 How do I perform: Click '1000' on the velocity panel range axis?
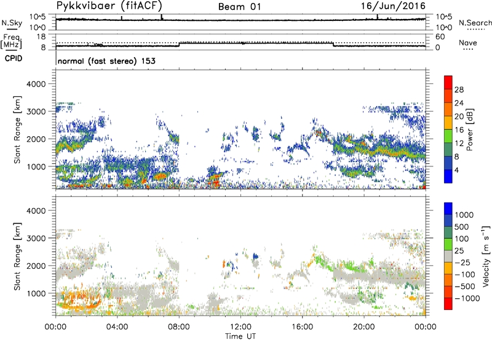[36, 293]
